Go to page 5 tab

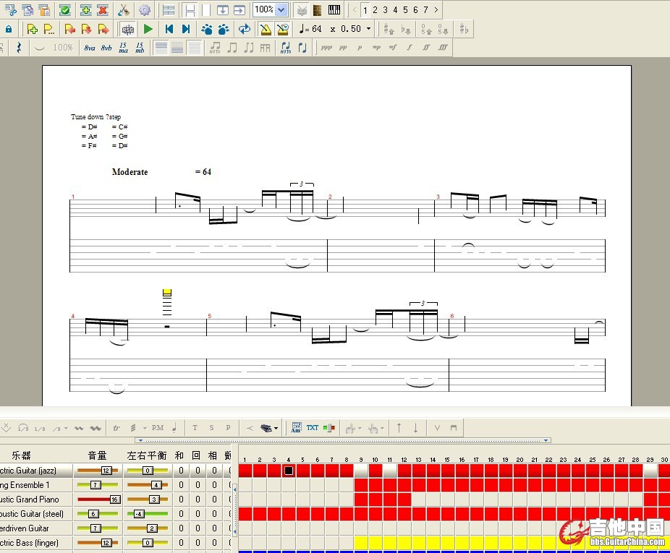pyautogui.click(x=405, y=10)
